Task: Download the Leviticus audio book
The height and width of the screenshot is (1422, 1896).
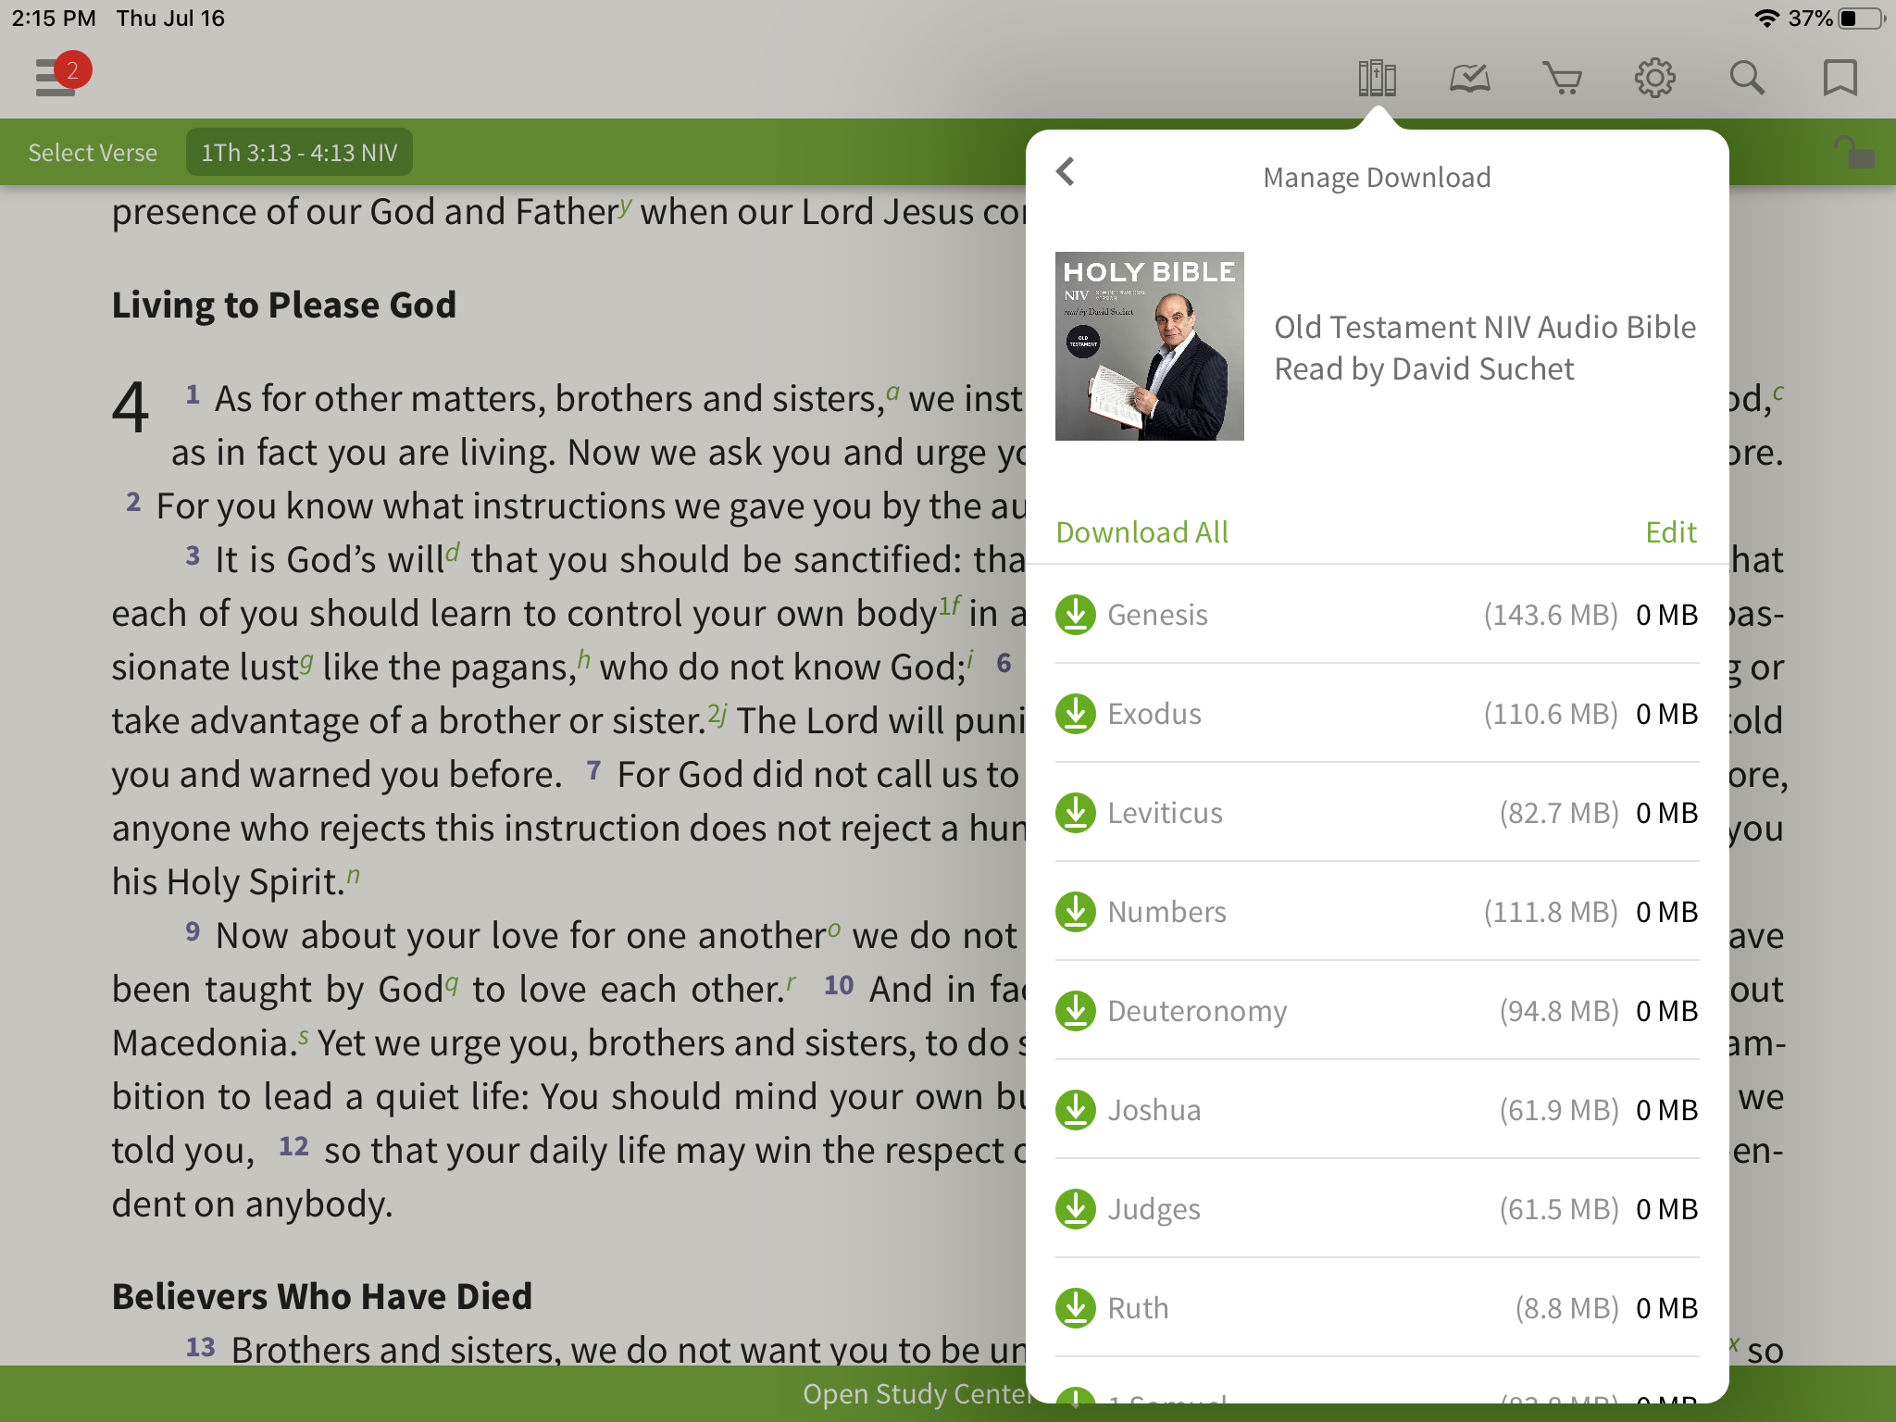Action: click(1076, 813)
